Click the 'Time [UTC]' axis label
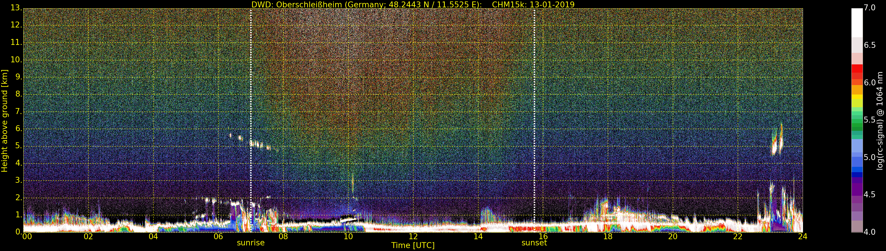 [413, 245]
